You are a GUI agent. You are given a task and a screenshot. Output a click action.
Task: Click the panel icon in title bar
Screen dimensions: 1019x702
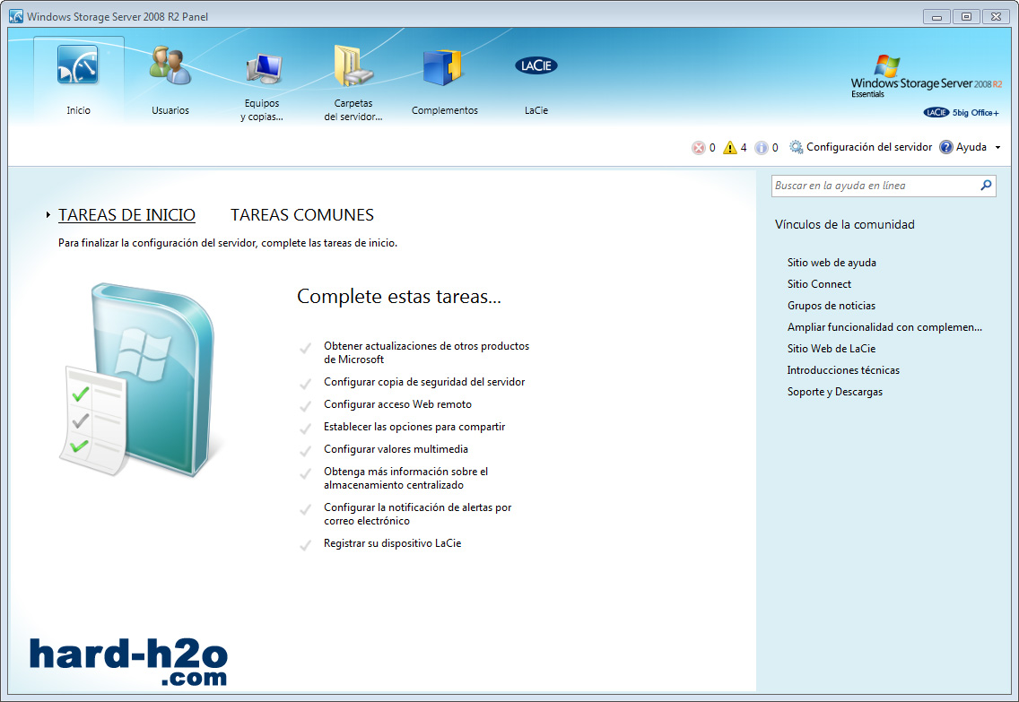15,16
